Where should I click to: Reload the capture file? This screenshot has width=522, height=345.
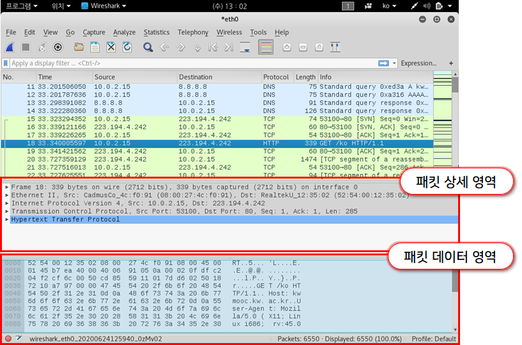127,47
